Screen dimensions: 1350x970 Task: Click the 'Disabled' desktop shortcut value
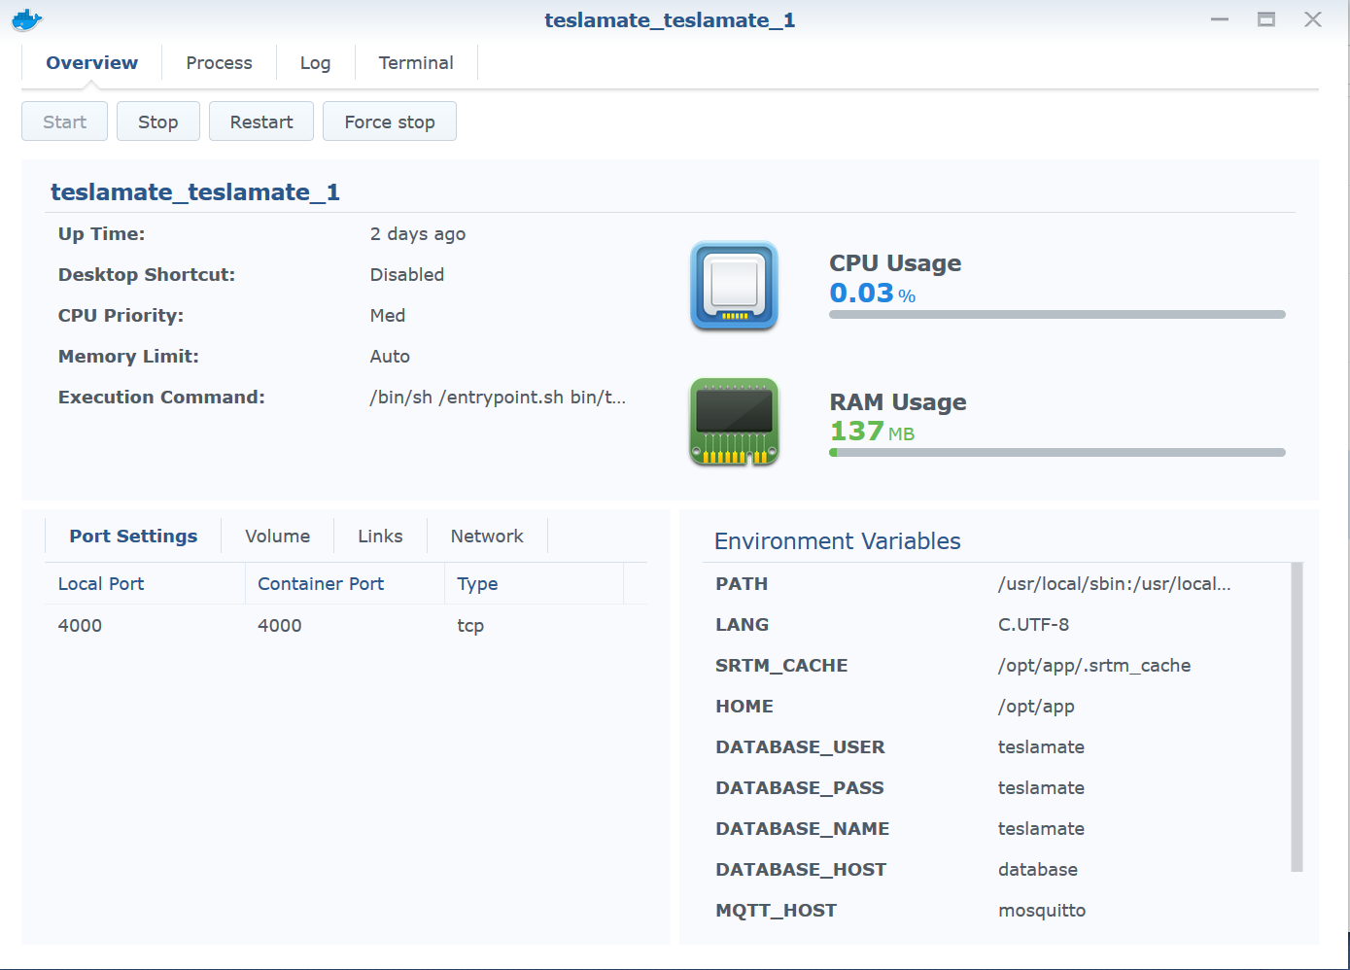(x=407, y=275)
